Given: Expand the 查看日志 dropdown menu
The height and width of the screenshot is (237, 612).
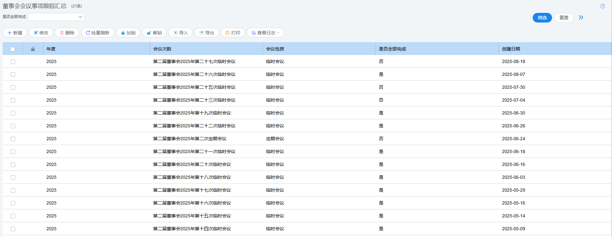Looking at the screenshot, I should click(265, 33).
